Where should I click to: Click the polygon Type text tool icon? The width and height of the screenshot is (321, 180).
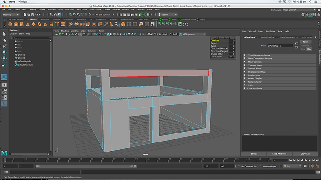[x=57, y=24]
